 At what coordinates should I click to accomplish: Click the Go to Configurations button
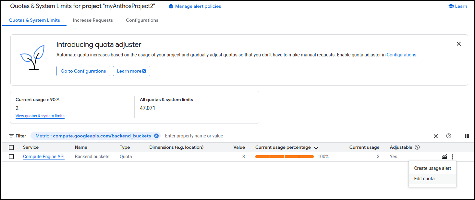click(x=83, y=71)
